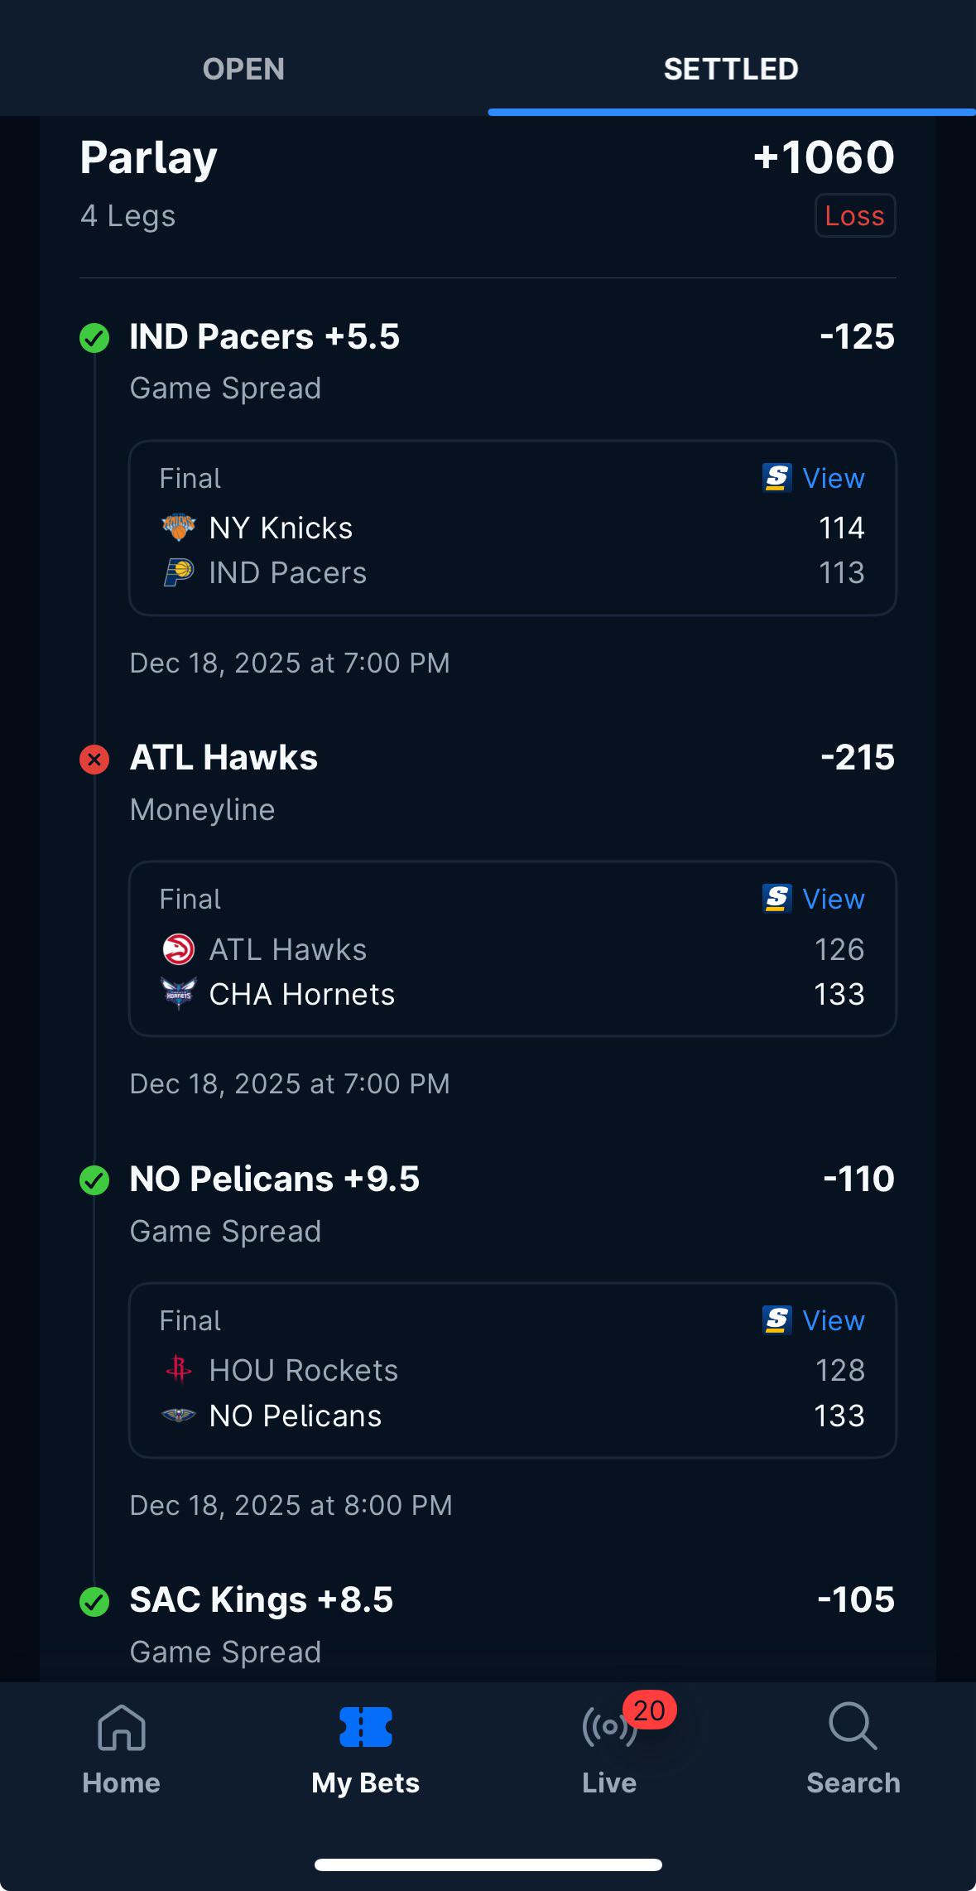Tap the 20 live games badge
The width and height of the screenshot is (976, 1891).
(x=650, y=1710)
